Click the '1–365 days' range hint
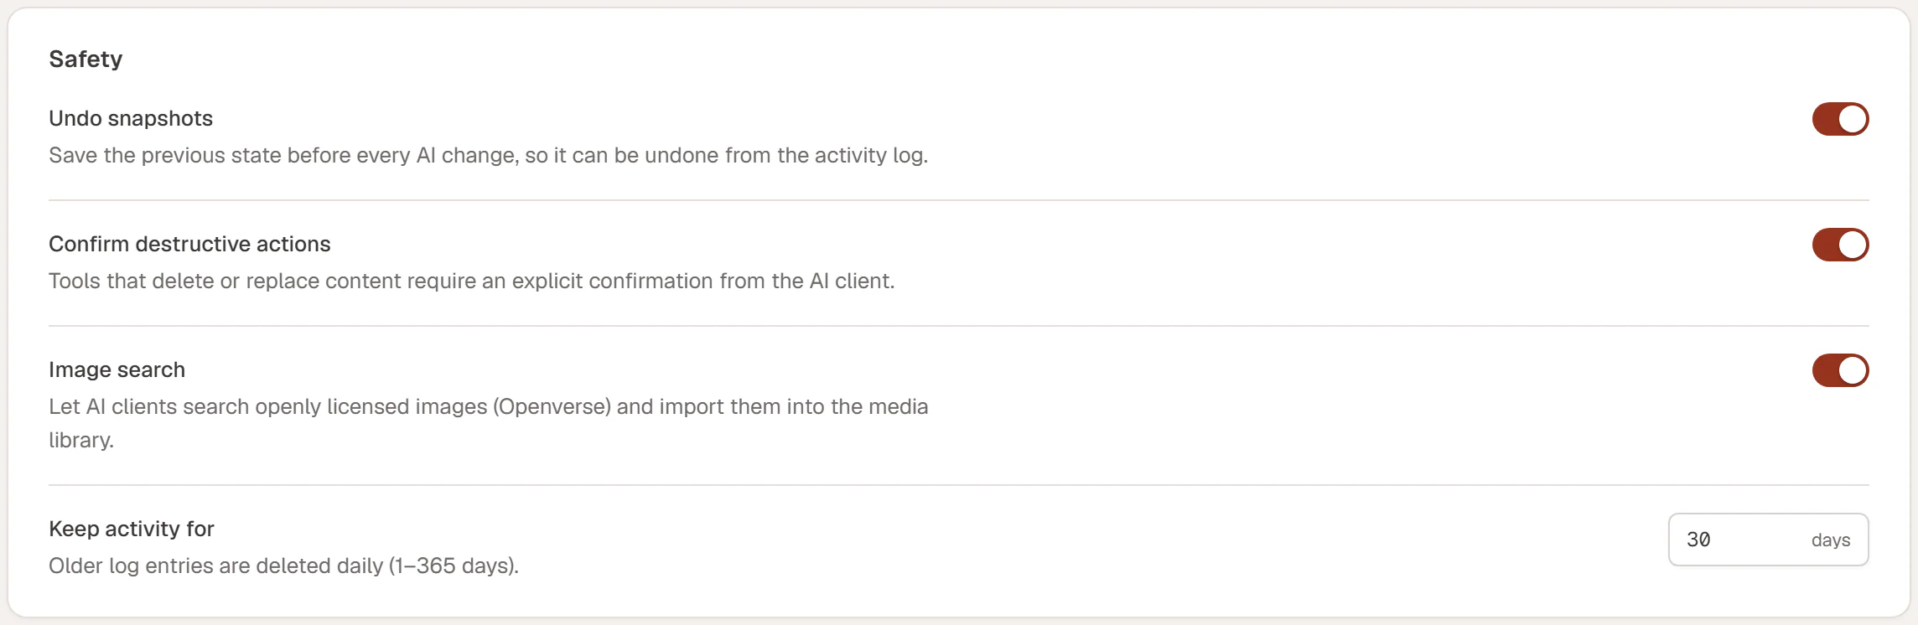Image resolution: width=1918 pixels, height=625 pixels. point(454,566)
